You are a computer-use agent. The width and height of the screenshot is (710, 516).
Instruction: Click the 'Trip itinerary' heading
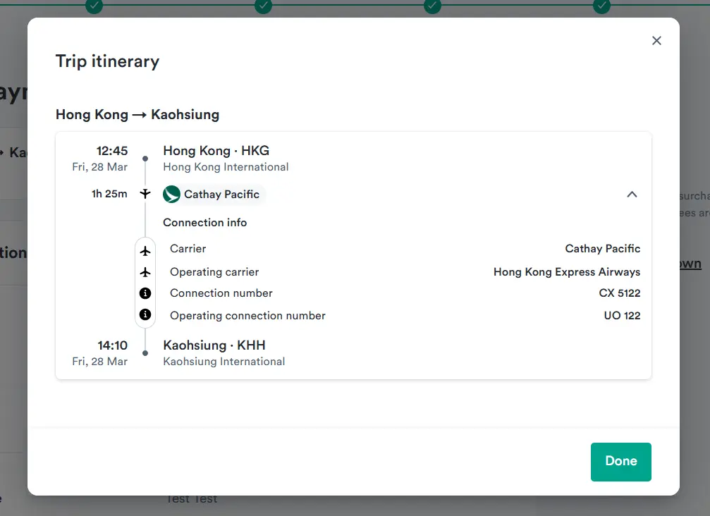107,61
